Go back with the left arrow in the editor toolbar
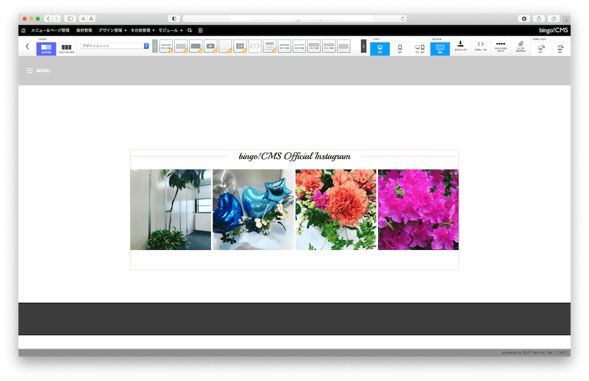 point(27,46)
